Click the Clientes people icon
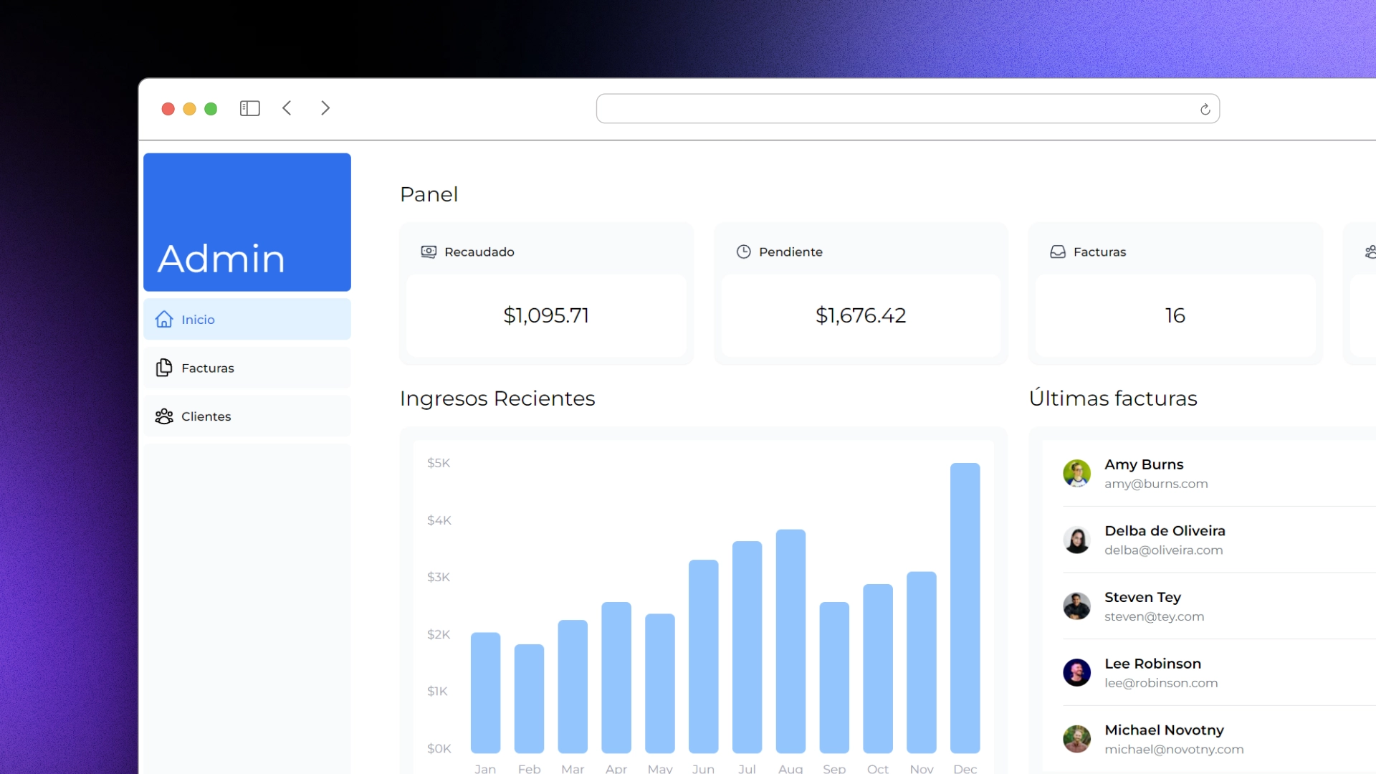 coord(164,416)
